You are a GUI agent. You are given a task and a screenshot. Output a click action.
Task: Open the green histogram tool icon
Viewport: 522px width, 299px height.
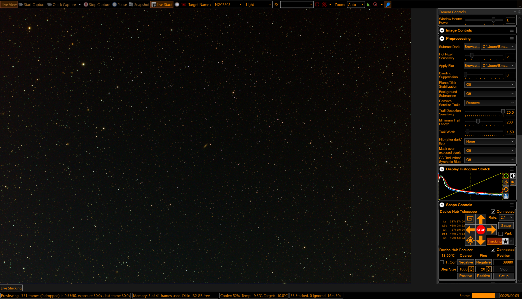point(369,5)
